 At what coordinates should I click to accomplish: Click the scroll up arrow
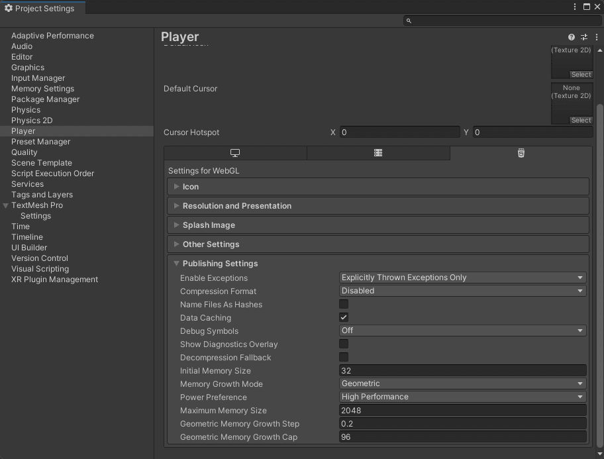tap(600, 50)
